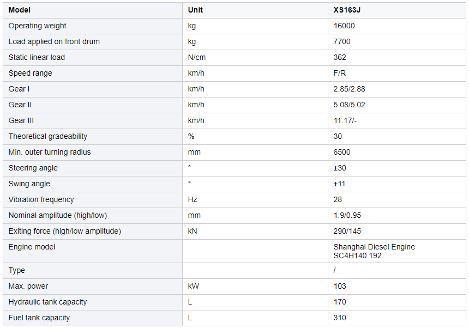Click the Gear I speed value 2.85/2.88
The height and width of the screenshot is (329, 469).
click(349, 89)
